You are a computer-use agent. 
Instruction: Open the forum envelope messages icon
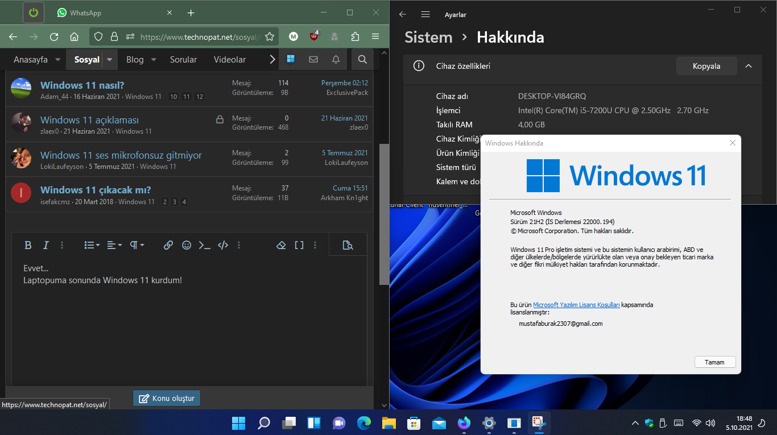click(313, 59)
